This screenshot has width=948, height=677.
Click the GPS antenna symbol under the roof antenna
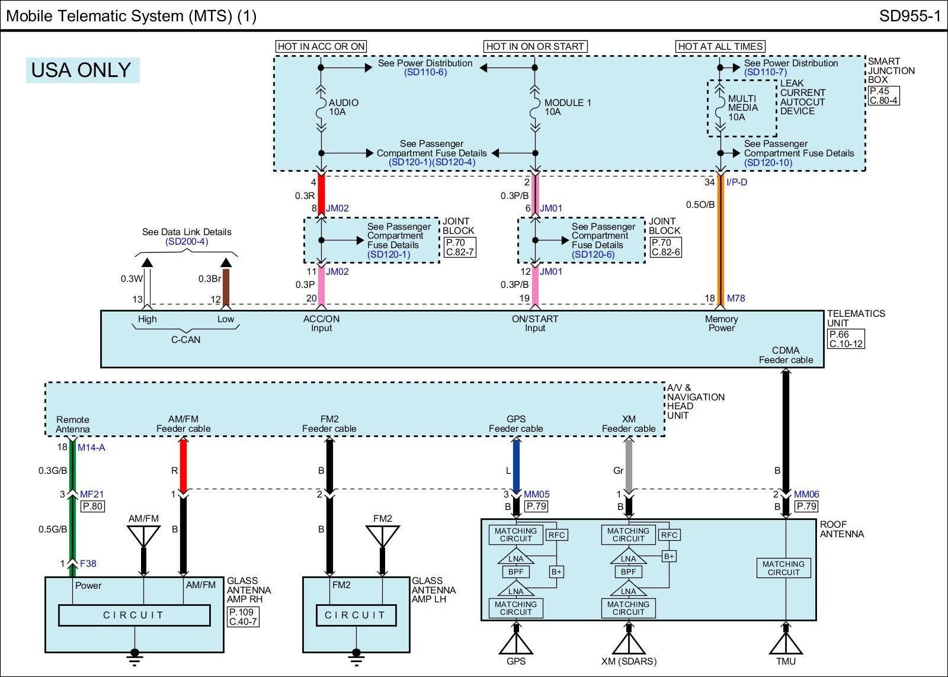[x=516, y=643]
